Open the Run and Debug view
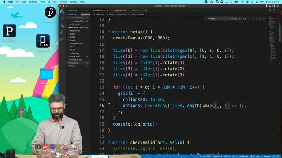Viewport: 282px width, 158px height. click(x=62, y=32)
